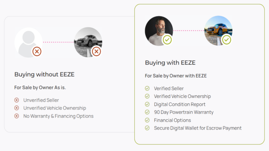Click the green check icon beside Verified Seller
The image size is (269, 151).
point(147,88)
